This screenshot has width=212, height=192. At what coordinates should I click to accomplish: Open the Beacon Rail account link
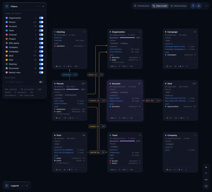point(114,98)
